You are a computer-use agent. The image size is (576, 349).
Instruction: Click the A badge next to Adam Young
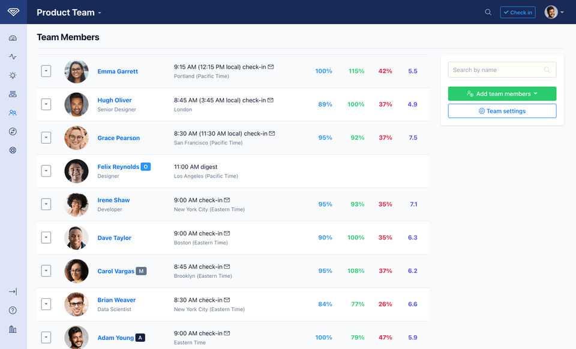(x=140, y=338)
